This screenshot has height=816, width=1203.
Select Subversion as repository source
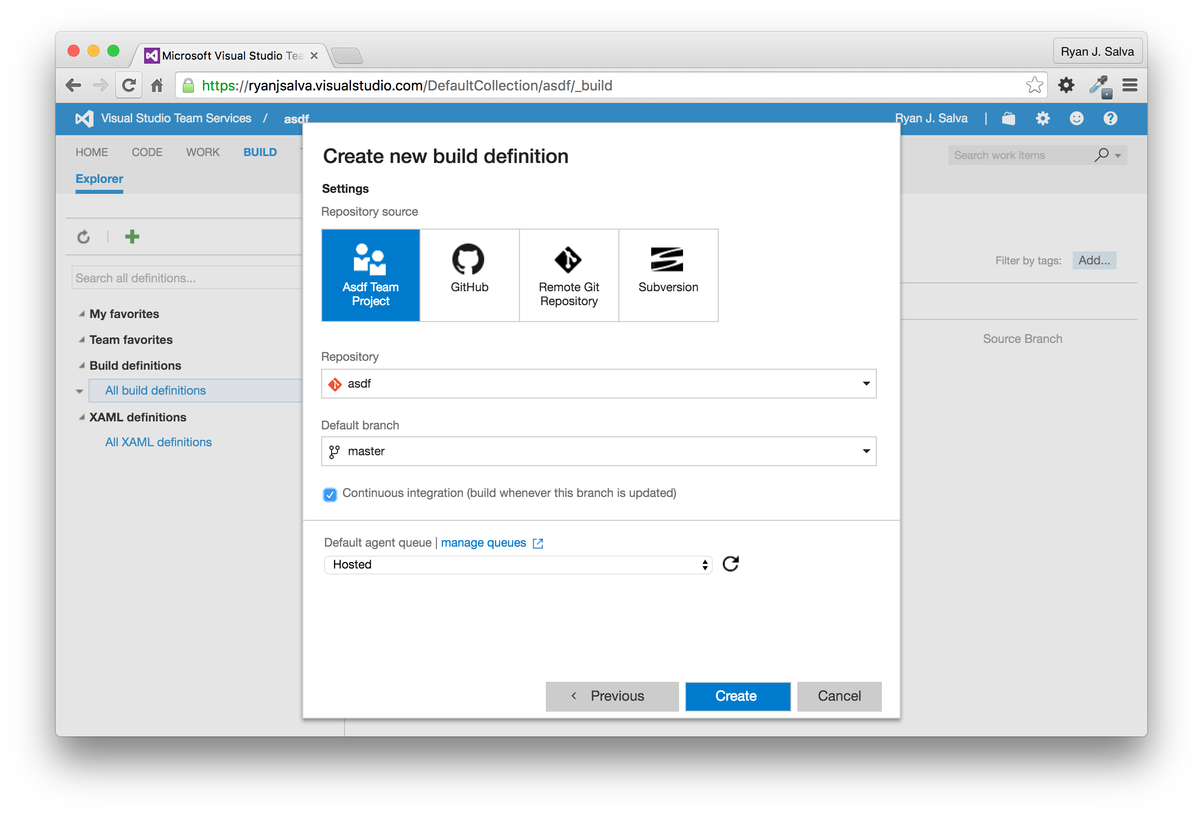(x=668, y=275)
